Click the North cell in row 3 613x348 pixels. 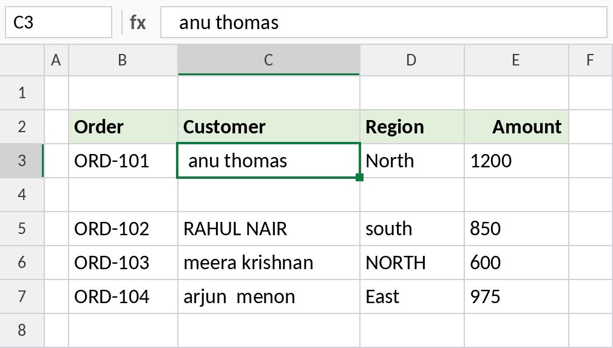click(412, 161)
